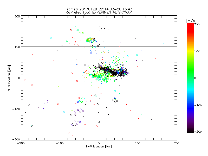This screenshot has width=208, height=156.
Task: Click the title line with Tromsø date and time
Action: click(x=99, y=9)
